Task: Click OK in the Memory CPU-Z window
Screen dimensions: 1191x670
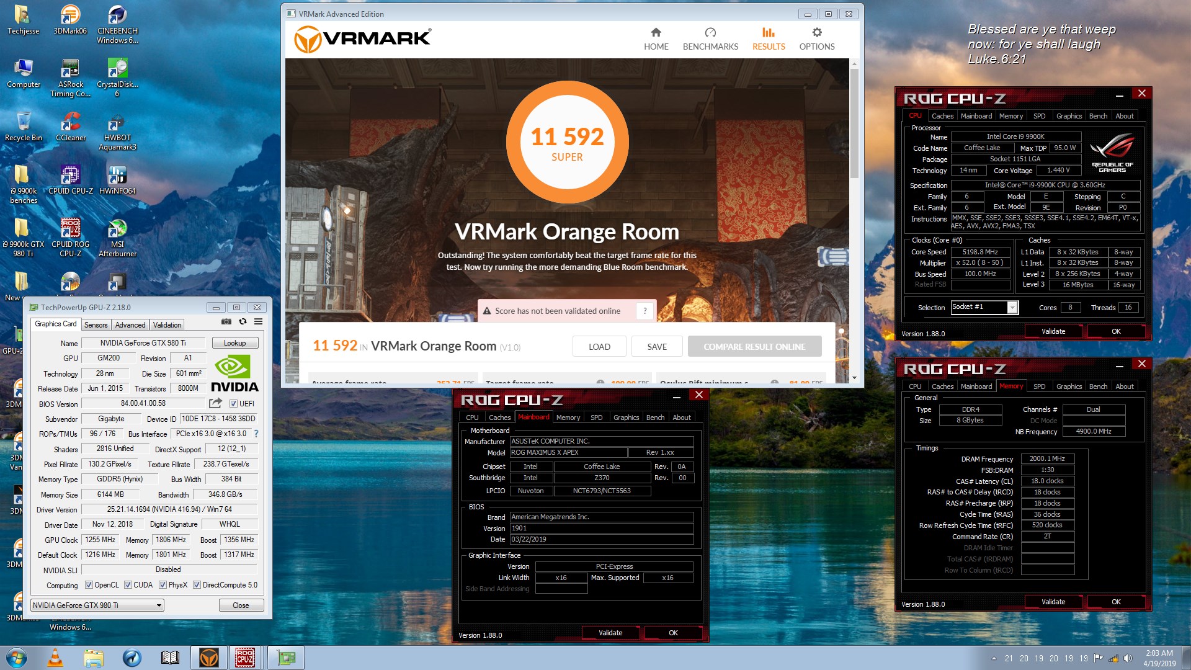Action: click(x=1116, y=602)
